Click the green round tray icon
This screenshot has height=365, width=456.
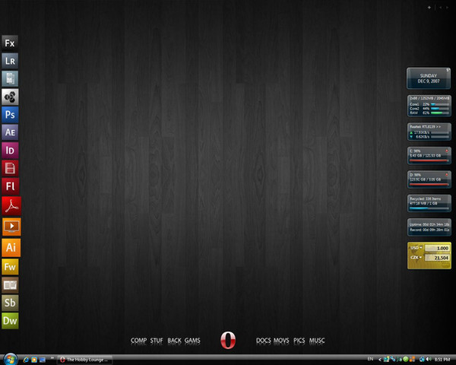click(x=406, y=360)
